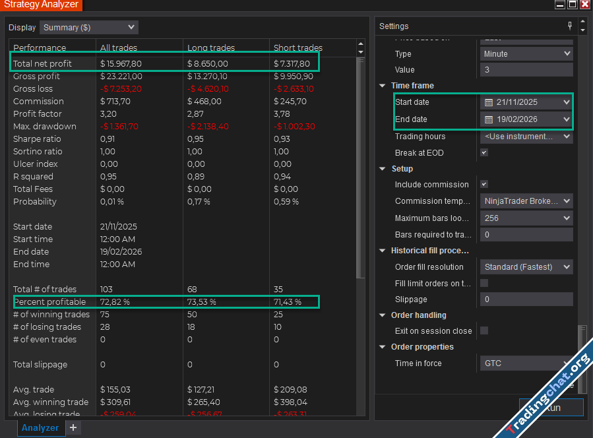The width and height of the screenshot is (593, 438).
Task: Click the Run button
Action: point(551,408)
